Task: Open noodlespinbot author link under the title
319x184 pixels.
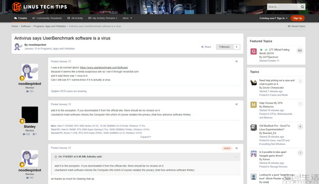Action: click(37, 45)
